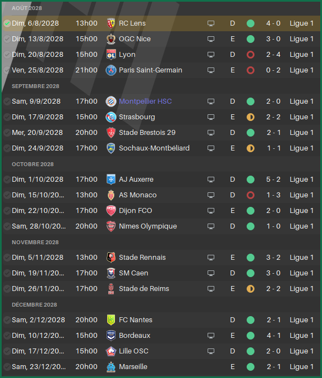This screenshot has height=378, width=322.
Task: Click the yellow draw indicator for Stade de Reims
Action: pyautogui.click(x=251, y=289)
